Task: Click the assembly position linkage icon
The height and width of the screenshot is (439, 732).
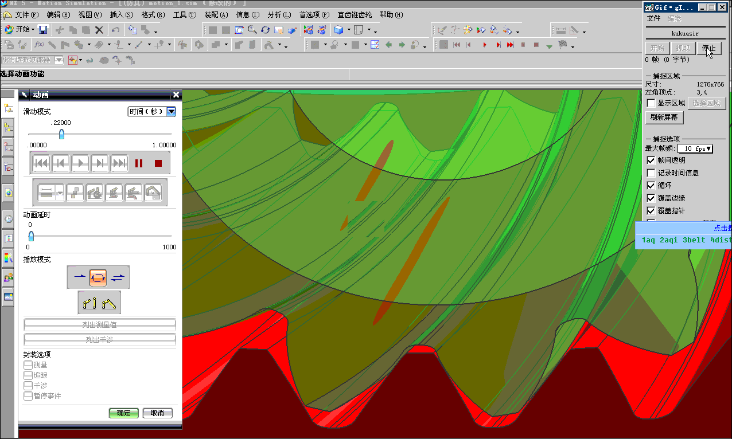Action: [x=109, y=303]
